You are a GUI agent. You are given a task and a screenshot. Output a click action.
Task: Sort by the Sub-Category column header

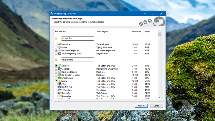coord(113,31)
